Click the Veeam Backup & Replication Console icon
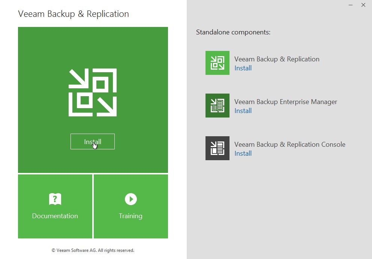The width and height of the screenshot is (372, 259). coord(217,148)
